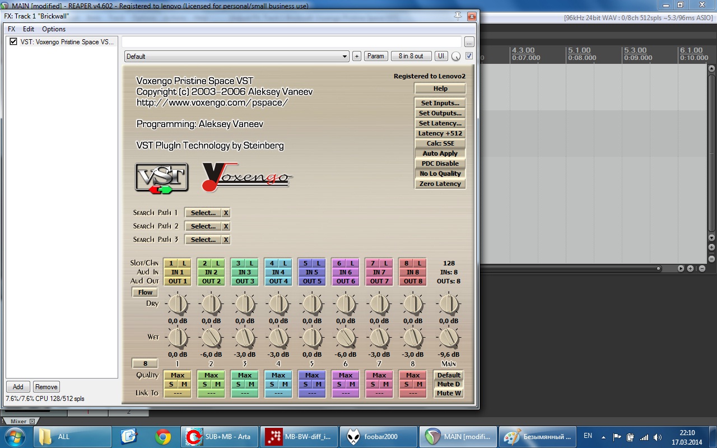Click the FX comment field above the preset
717x448 pixels.
pyautogui.click(x=291, y=42)
